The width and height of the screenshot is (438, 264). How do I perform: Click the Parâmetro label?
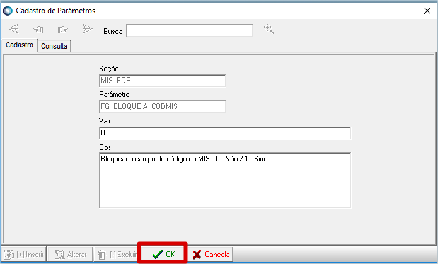point(114,95)
